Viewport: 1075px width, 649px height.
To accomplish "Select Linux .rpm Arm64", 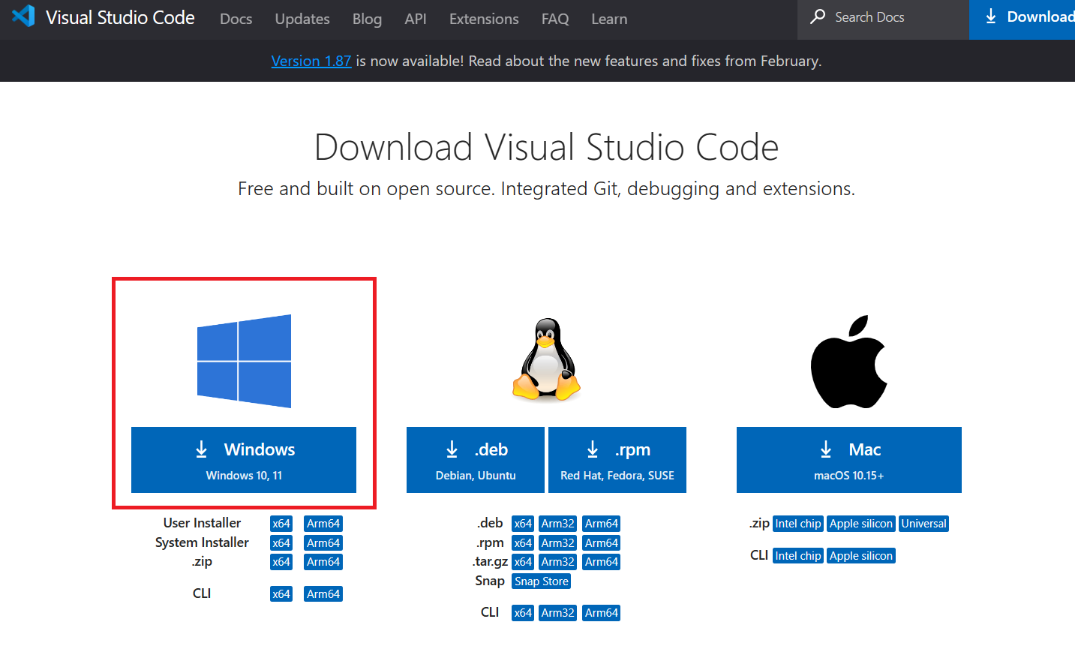I will (602, 543).
